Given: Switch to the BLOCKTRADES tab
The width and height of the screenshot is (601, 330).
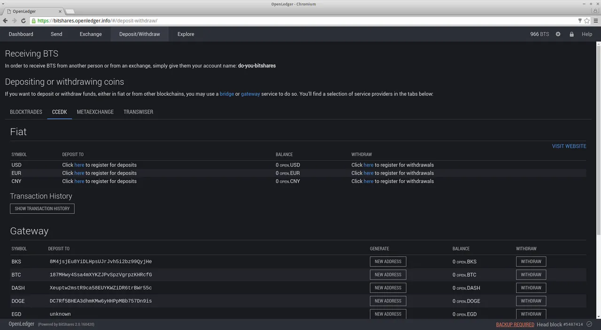Looking at the screenshot, I should (x=26, y=112).
